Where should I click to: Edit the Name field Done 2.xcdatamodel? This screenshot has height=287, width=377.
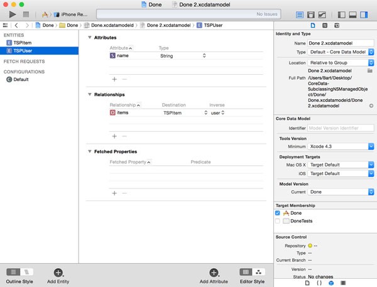(x=341, y=43)
